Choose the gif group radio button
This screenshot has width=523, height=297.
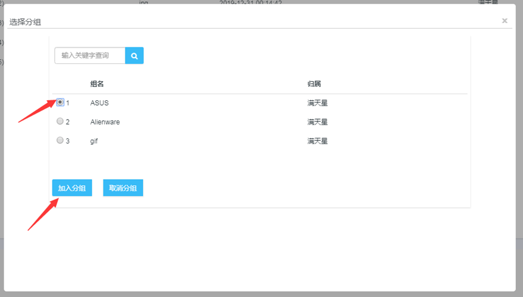click(x=60, y=140)
